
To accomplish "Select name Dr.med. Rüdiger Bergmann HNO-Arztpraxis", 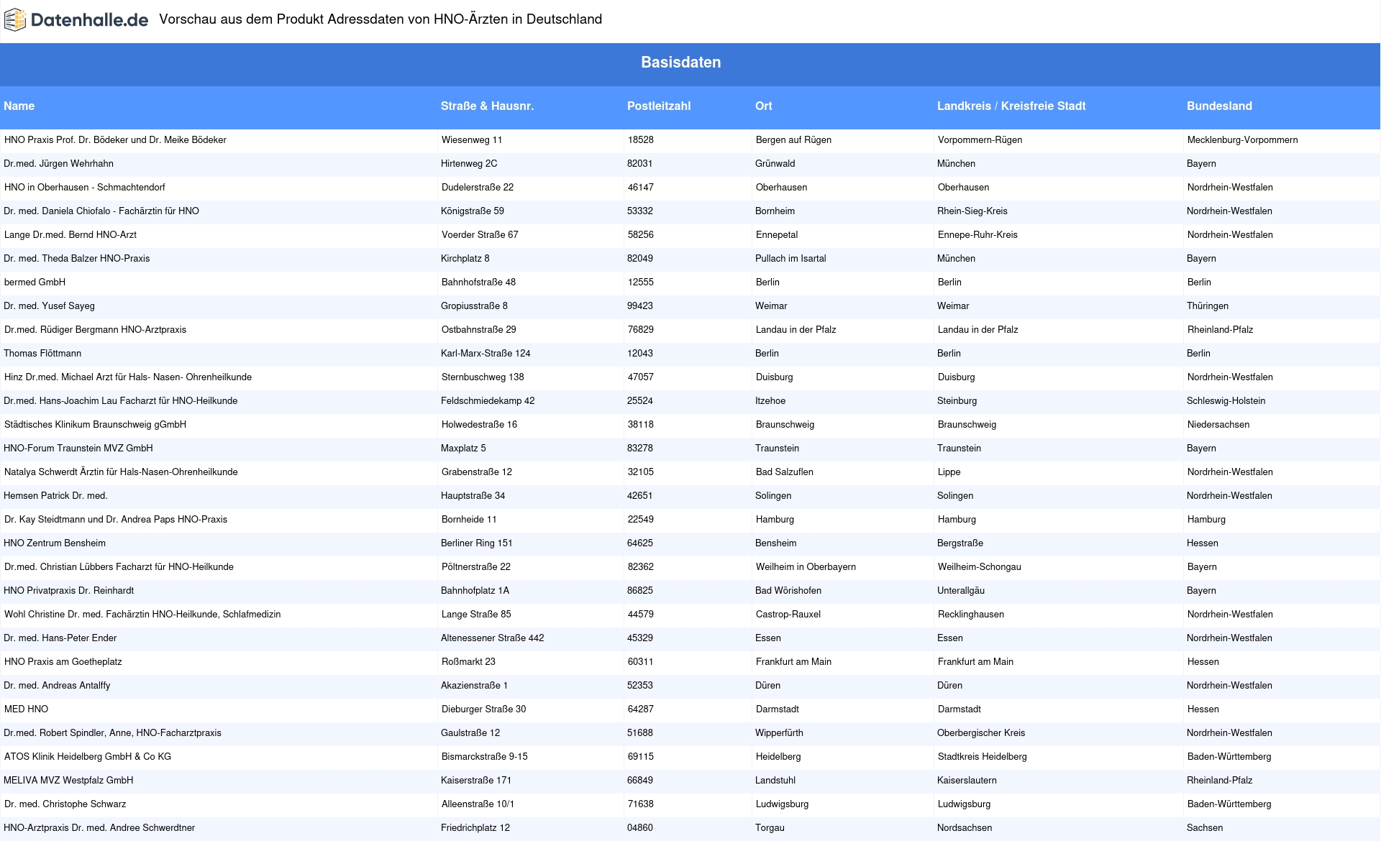I will point(95,330).
